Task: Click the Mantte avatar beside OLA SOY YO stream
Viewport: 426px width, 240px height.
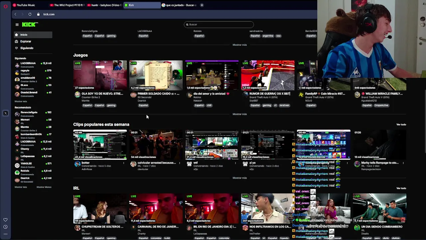Action: tap(78, 95)
